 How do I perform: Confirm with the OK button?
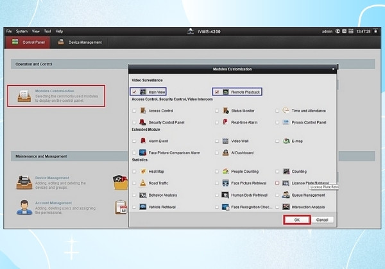297,220
